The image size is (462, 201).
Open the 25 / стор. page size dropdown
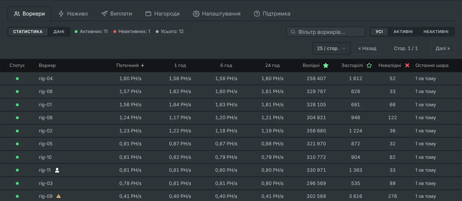pos(331,49)
